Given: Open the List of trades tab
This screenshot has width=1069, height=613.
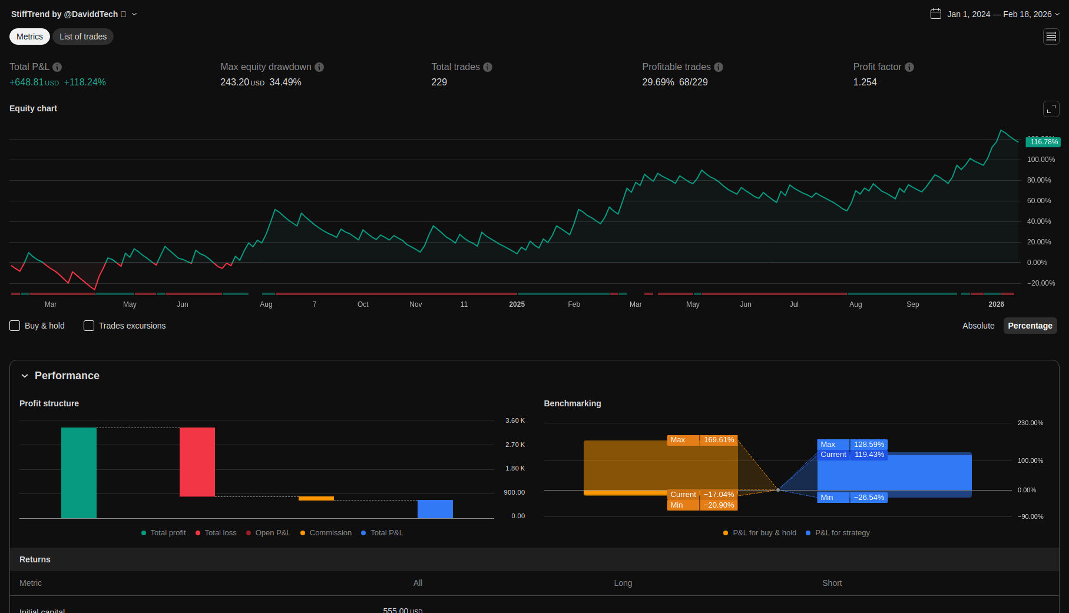Looking at the screenshot, I should [x=83, y=37].
